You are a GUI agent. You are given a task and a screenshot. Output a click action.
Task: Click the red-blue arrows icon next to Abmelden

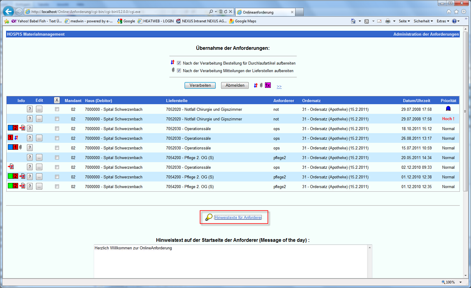pyautogui.click(x=256, y=85)
